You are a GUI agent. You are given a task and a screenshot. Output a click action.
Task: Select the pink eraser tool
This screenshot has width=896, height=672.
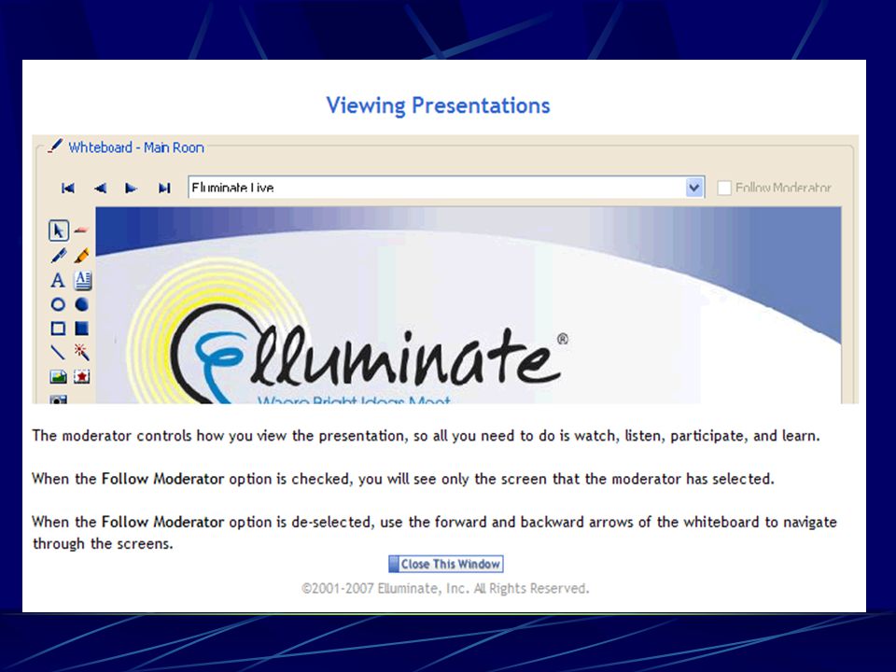point(81,231)
